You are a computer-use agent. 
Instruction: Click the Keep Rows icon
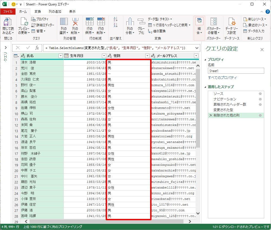coord(89,22)
